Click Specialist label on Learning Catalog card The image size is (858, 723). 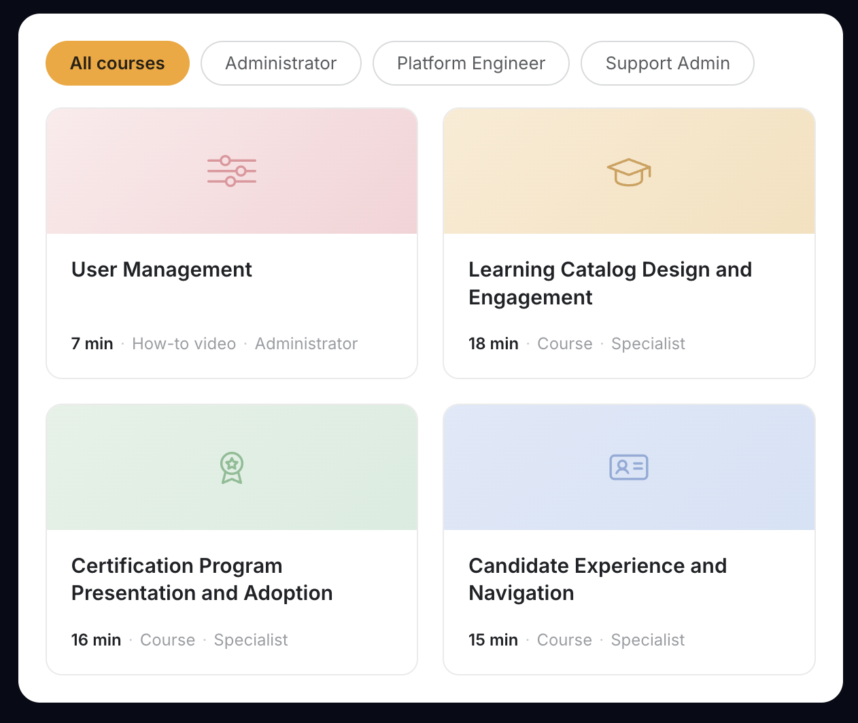tap(648, 344)
